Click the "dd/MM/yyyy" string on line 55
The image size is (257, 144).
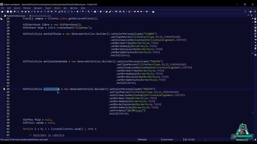135,110
